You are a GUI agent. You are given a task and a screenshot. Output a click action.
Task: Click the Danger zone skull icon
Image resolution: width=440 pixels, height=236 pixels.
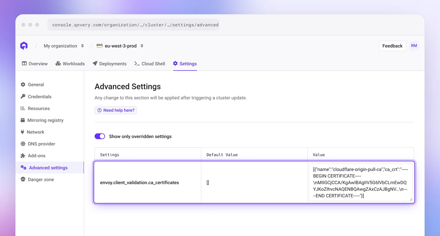(23, 179)
